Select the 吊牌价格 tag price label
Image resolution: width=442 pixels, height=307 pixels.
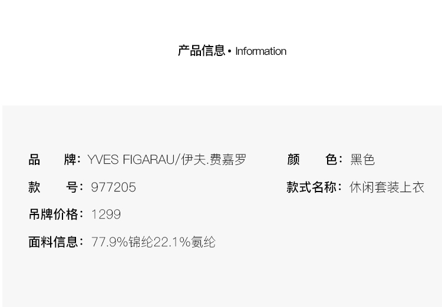click(x=55, y=214)
